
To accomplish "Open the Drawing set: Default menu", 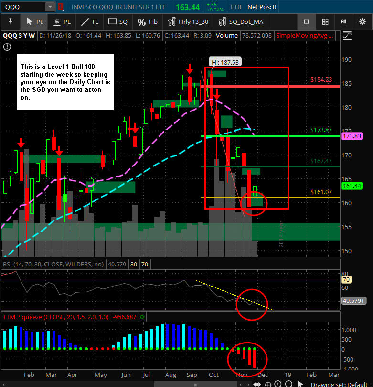I will coord(341,384).
